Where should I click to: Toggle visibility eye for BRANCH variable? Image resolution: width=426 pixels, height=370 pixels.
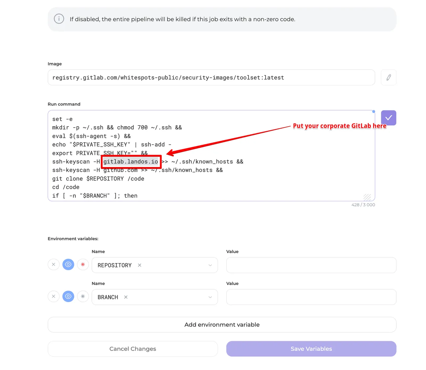pyautogui.click(x=68, y=296)
